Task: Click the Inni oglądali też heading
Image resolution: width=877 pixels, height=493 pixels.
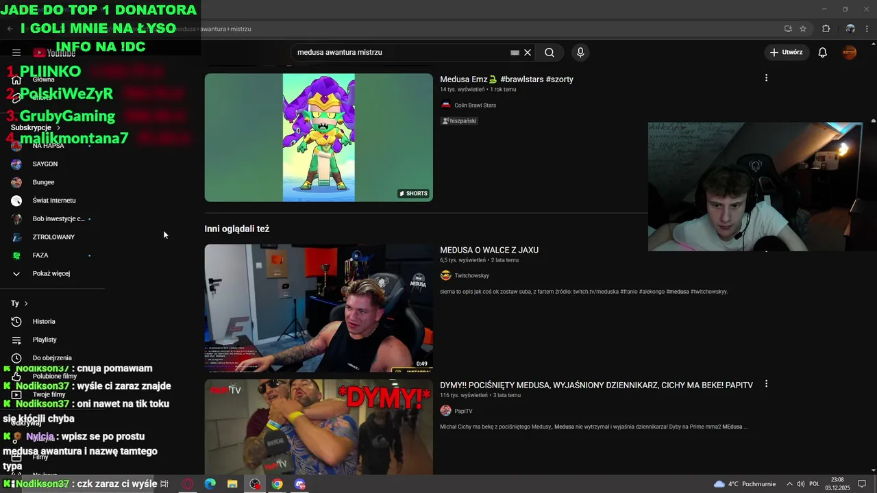Action: [x=236, y=229]
